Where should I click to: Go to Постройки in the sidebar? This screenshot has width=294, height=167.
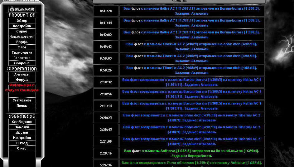22,26
